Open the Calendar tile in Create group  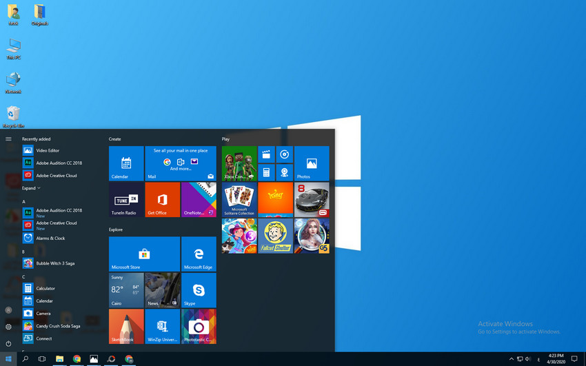[x=126, y=163]
